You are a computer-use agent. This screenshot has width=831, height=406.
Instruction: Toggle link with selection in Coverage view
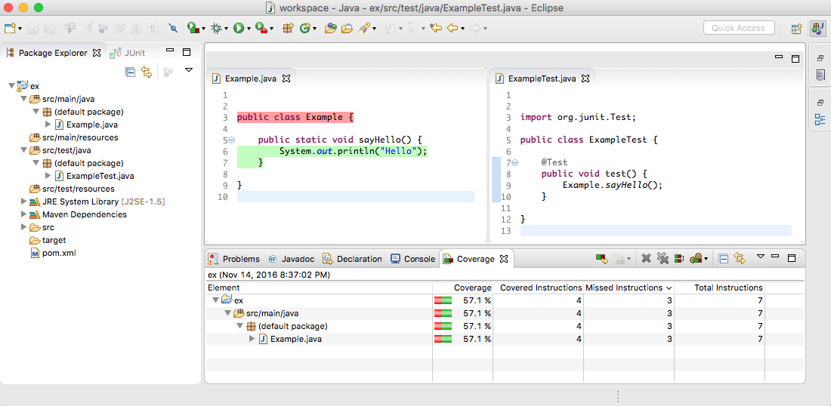point(740,259)
